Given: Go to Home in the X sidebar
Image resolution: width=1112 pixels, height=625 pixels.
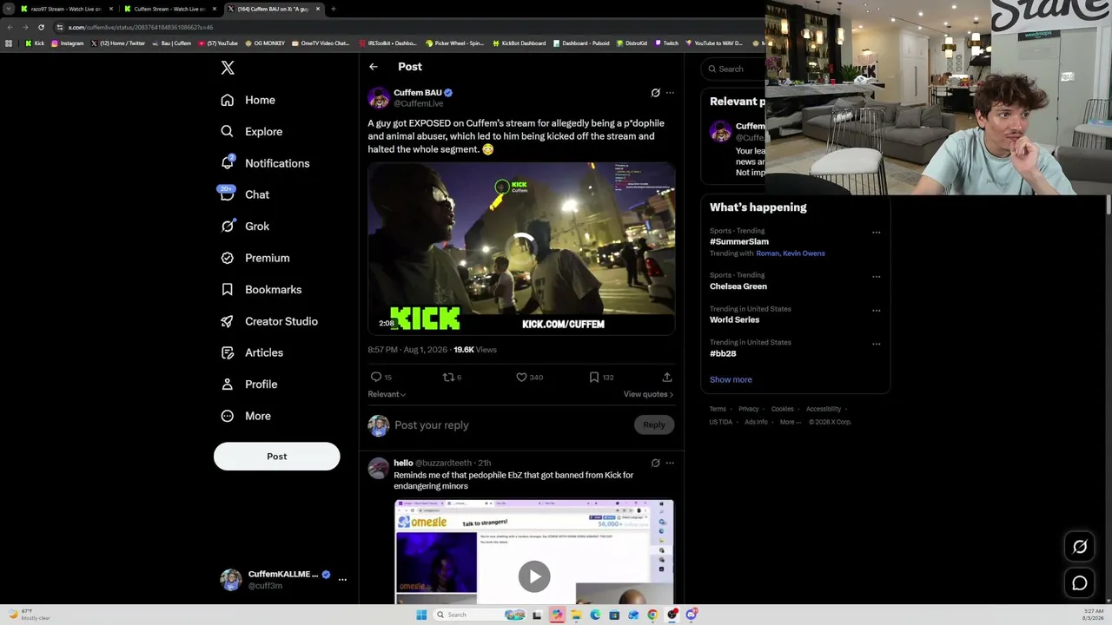Looking at the screenshot, I should click(x=248, y=100).
